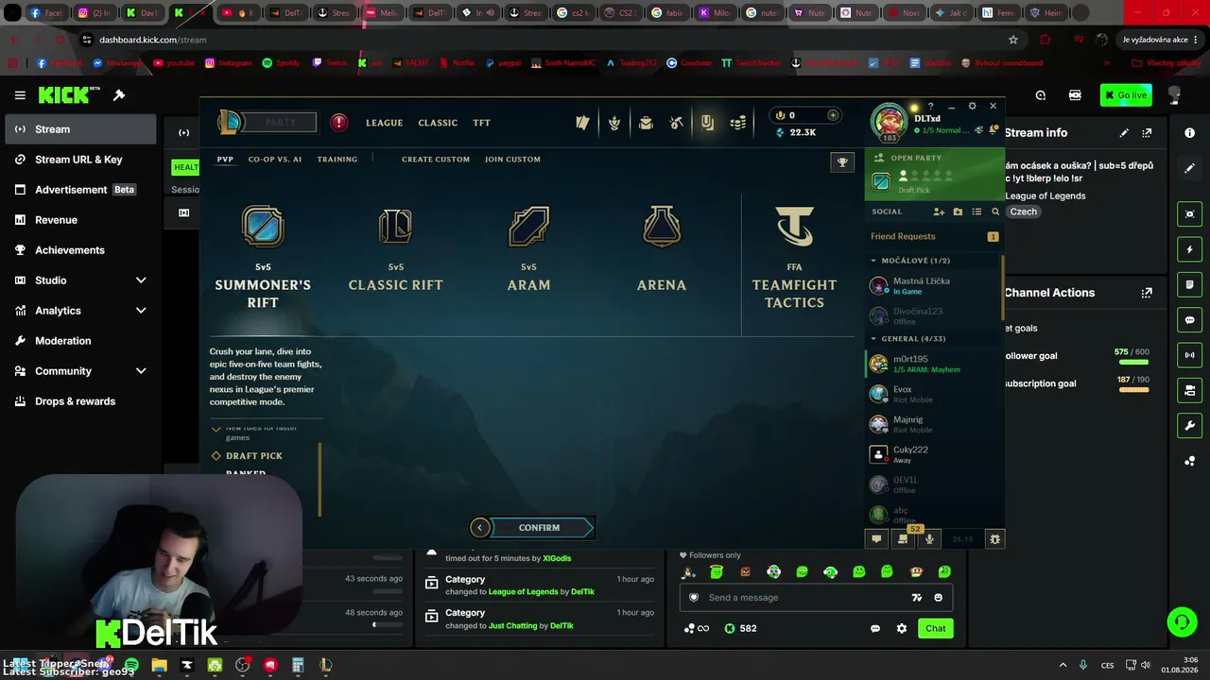Open League client settings gear

[x=972, y=106]
